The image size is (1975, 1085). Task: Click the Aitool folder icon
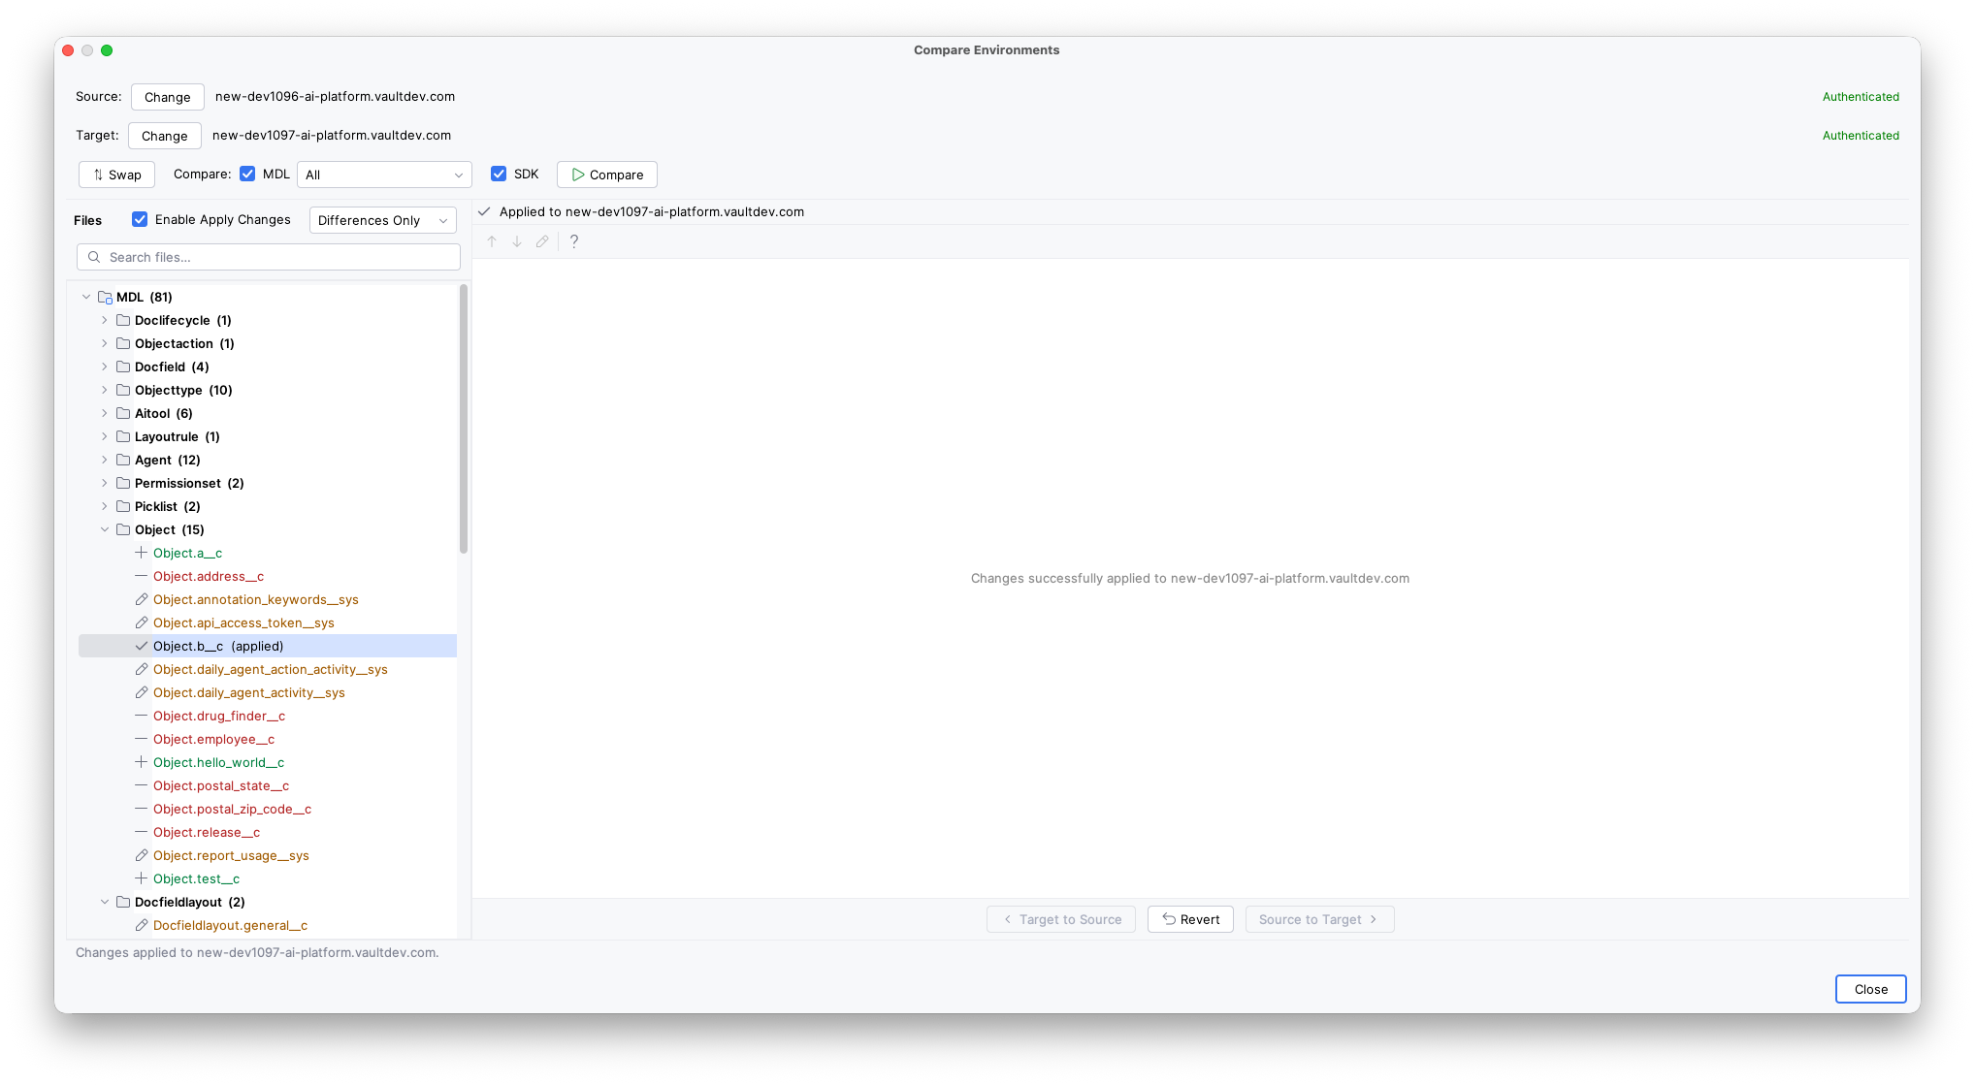(x=123, y=413)
